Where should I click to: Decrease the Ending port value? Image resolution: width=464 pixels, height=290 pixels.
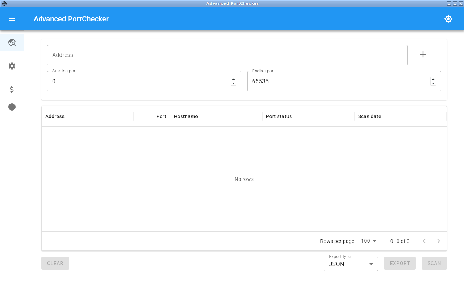point(433,83)
